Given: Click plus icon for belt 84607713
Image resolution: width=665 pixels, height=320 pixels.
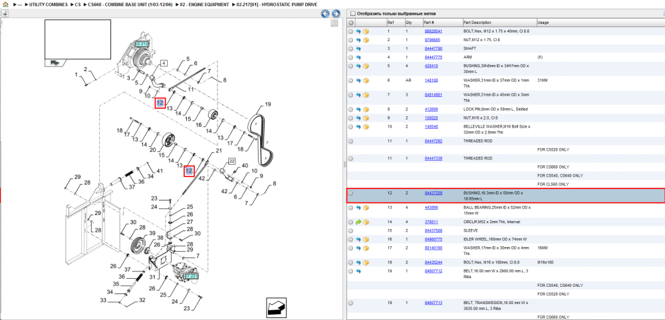Looking at the screenshot, I should point(350,303).
